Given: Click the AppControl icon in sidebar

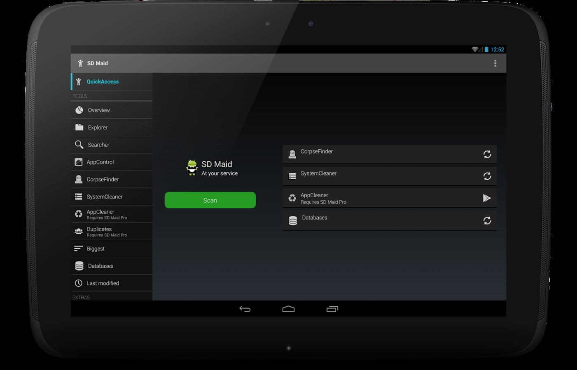Looking at the screenshot, I should click(x=79, y=162).
